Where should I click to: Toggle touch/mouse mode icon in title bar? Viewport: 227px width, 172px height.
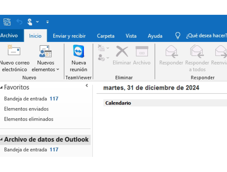point(30,22)
